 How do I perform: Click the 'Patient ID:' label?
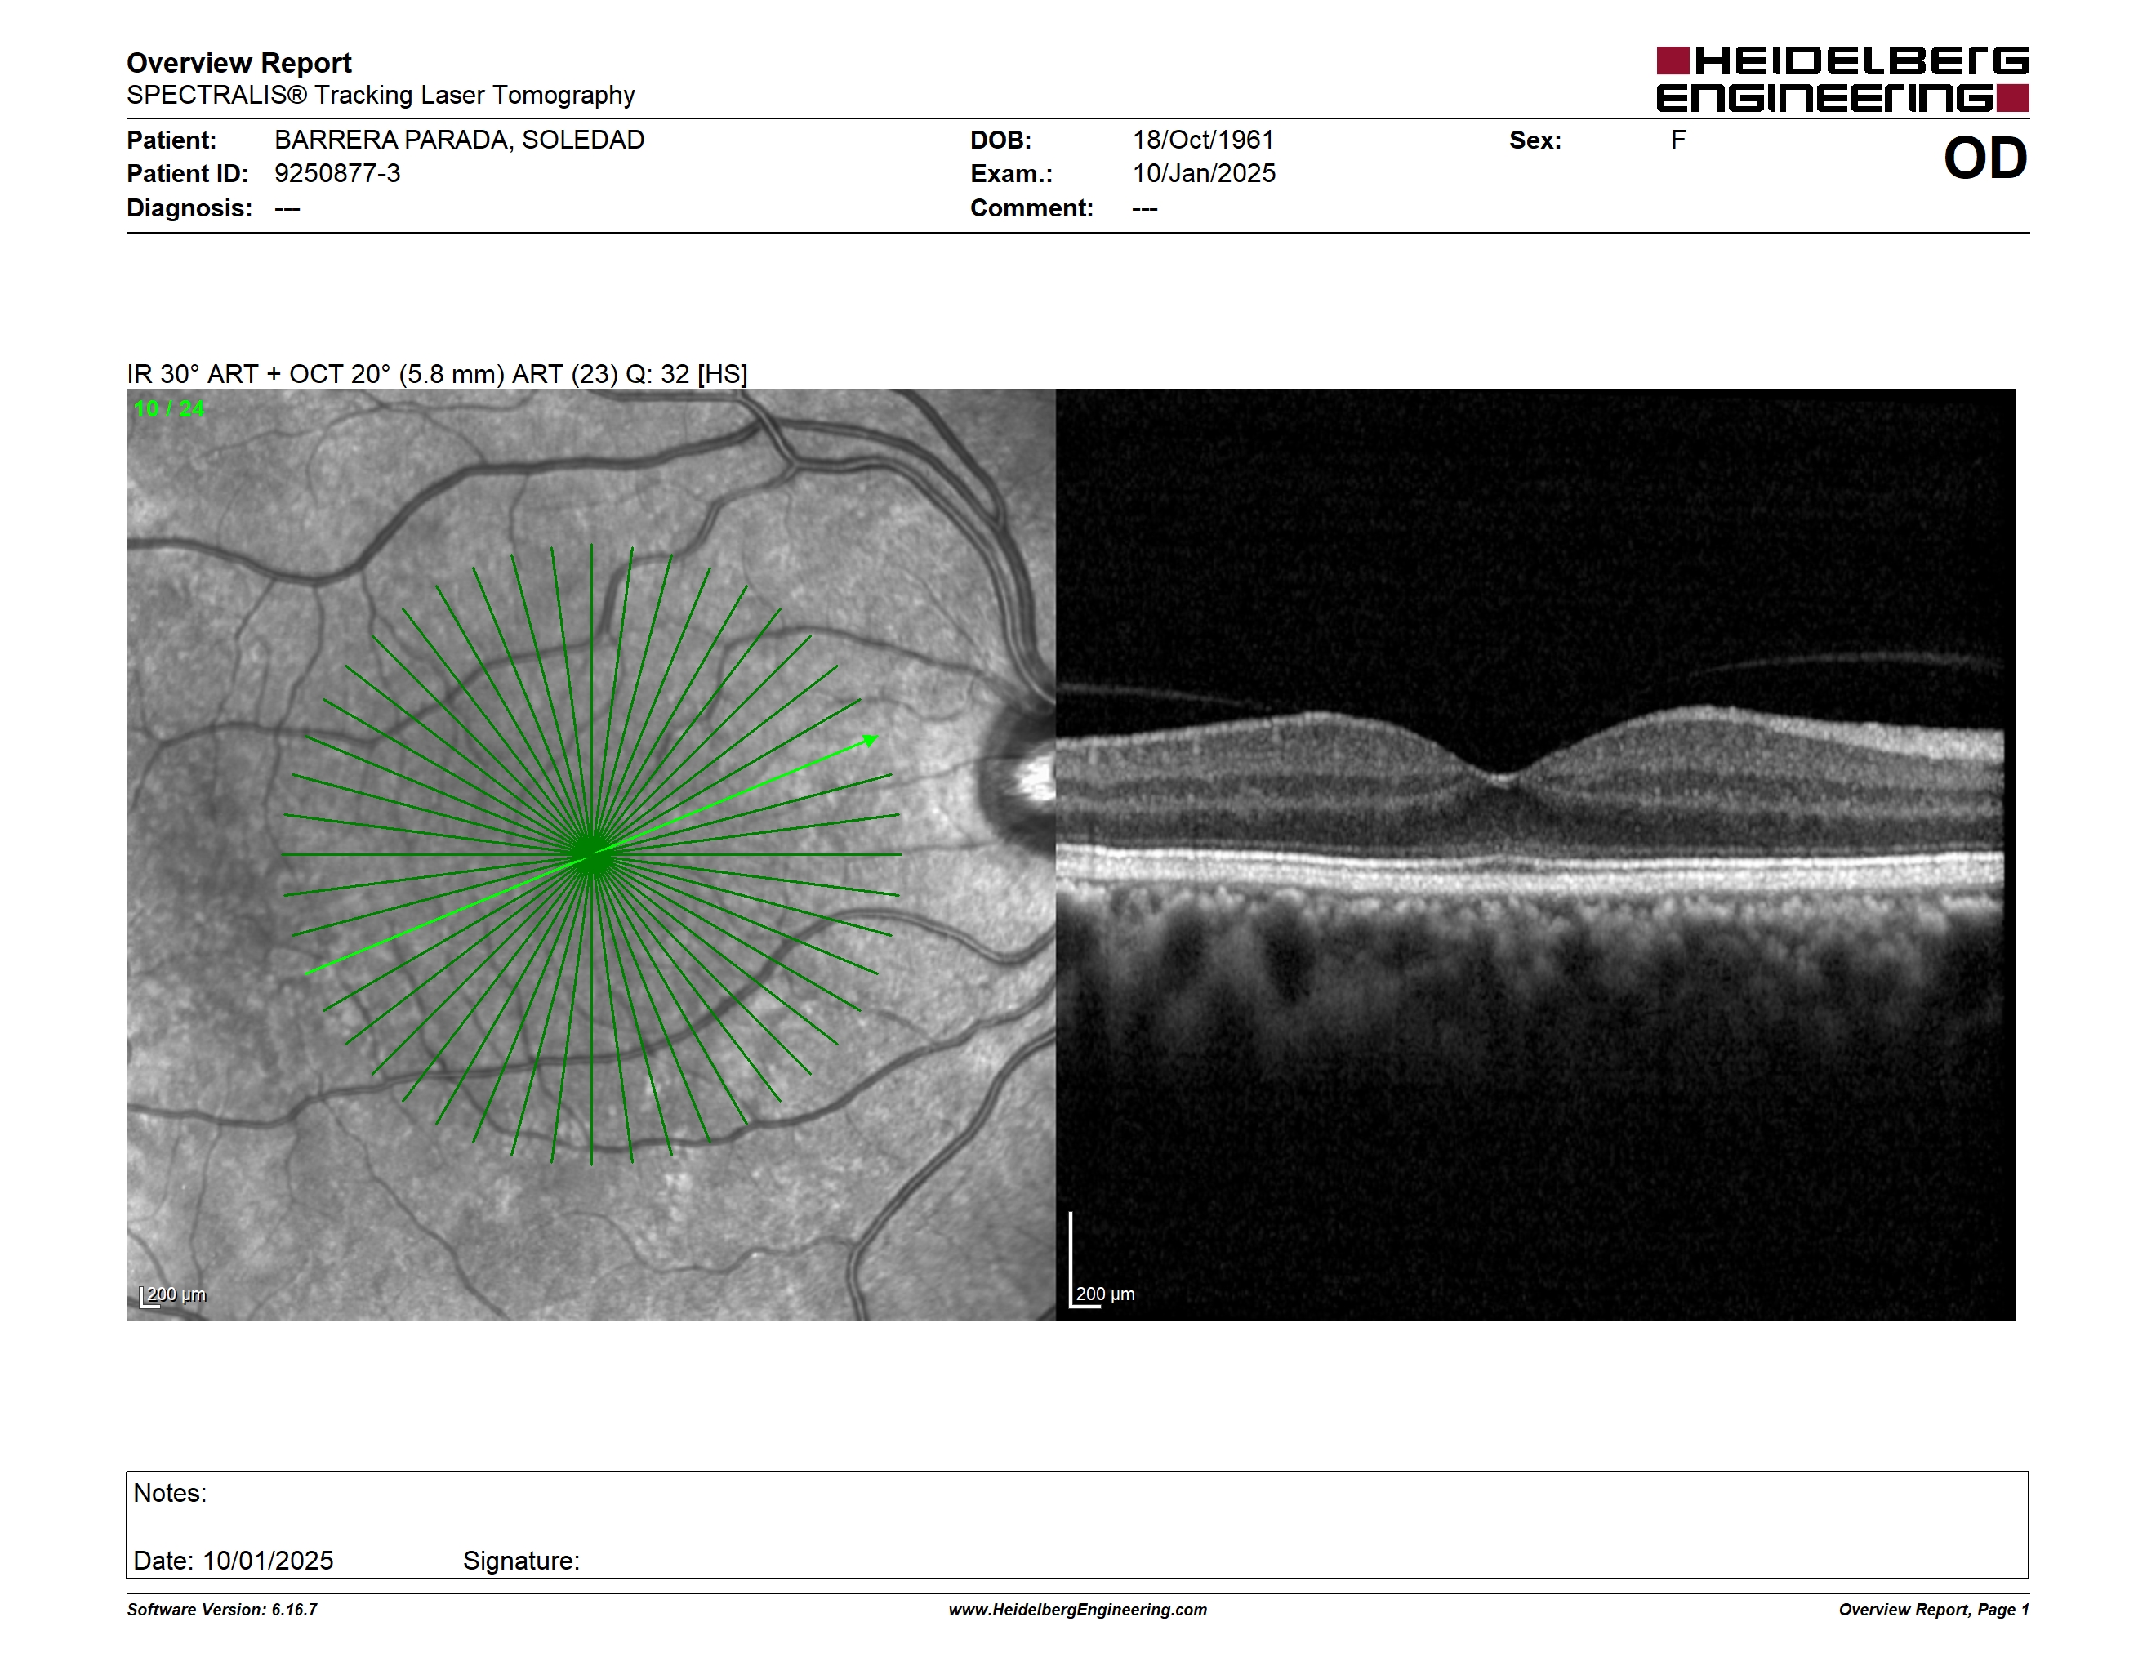coord(188,174)
